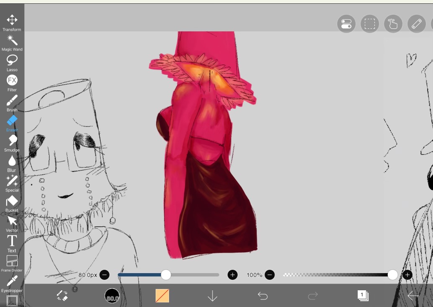
Task: Select the Blur tool
Action: click(x=12, y=164)
